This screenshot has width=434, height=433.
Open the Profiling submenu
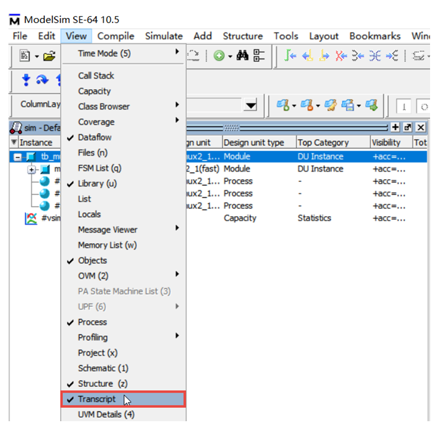click(124, 338)
